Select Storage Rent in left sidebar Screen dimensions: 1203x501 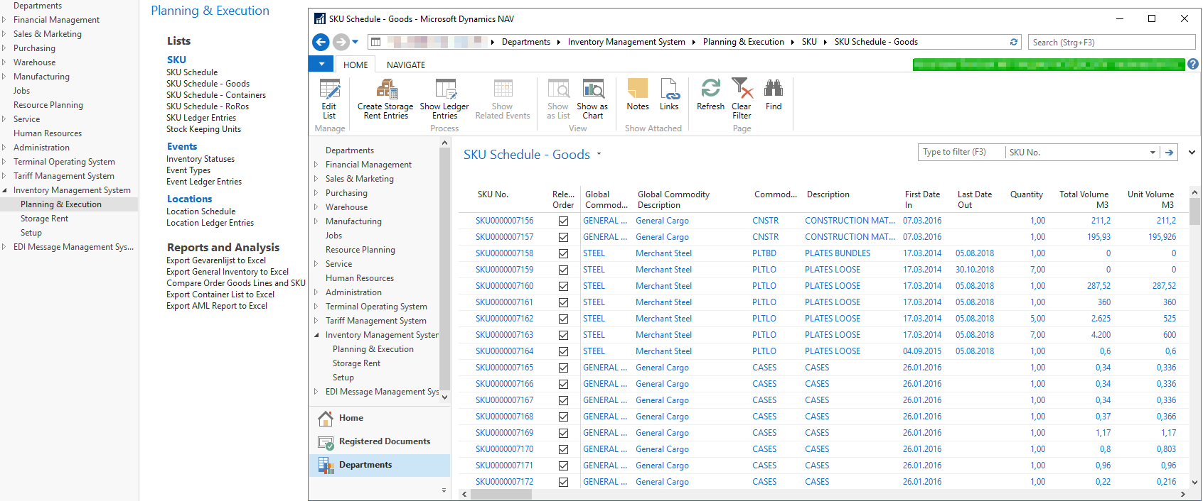(44, 219)
